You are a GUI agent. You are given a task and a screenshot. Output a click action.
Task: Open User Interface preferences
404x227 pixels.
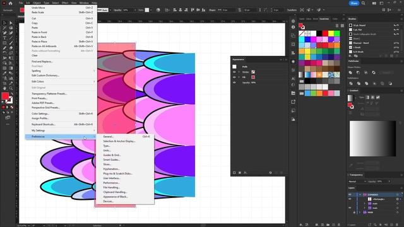(x=125, y=178)
